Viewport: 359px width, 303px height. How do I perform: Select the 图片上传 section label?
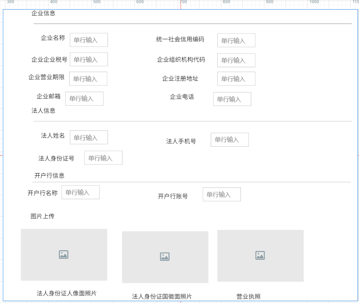42,216
